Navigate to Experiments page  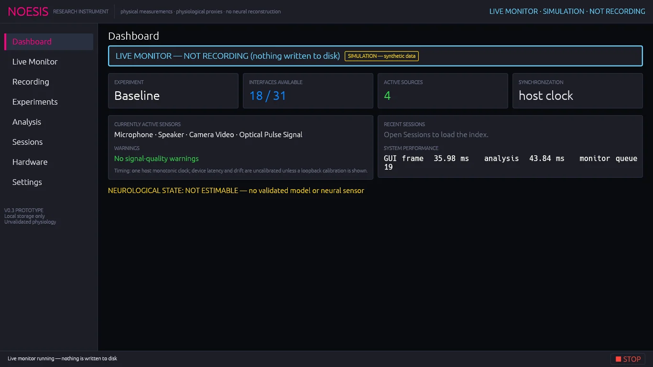pyautogui.click(x=49, y=102)
